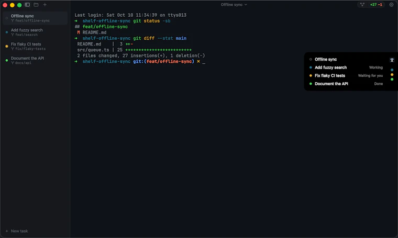Select the Document the API sidebar task

pos(35,60)
